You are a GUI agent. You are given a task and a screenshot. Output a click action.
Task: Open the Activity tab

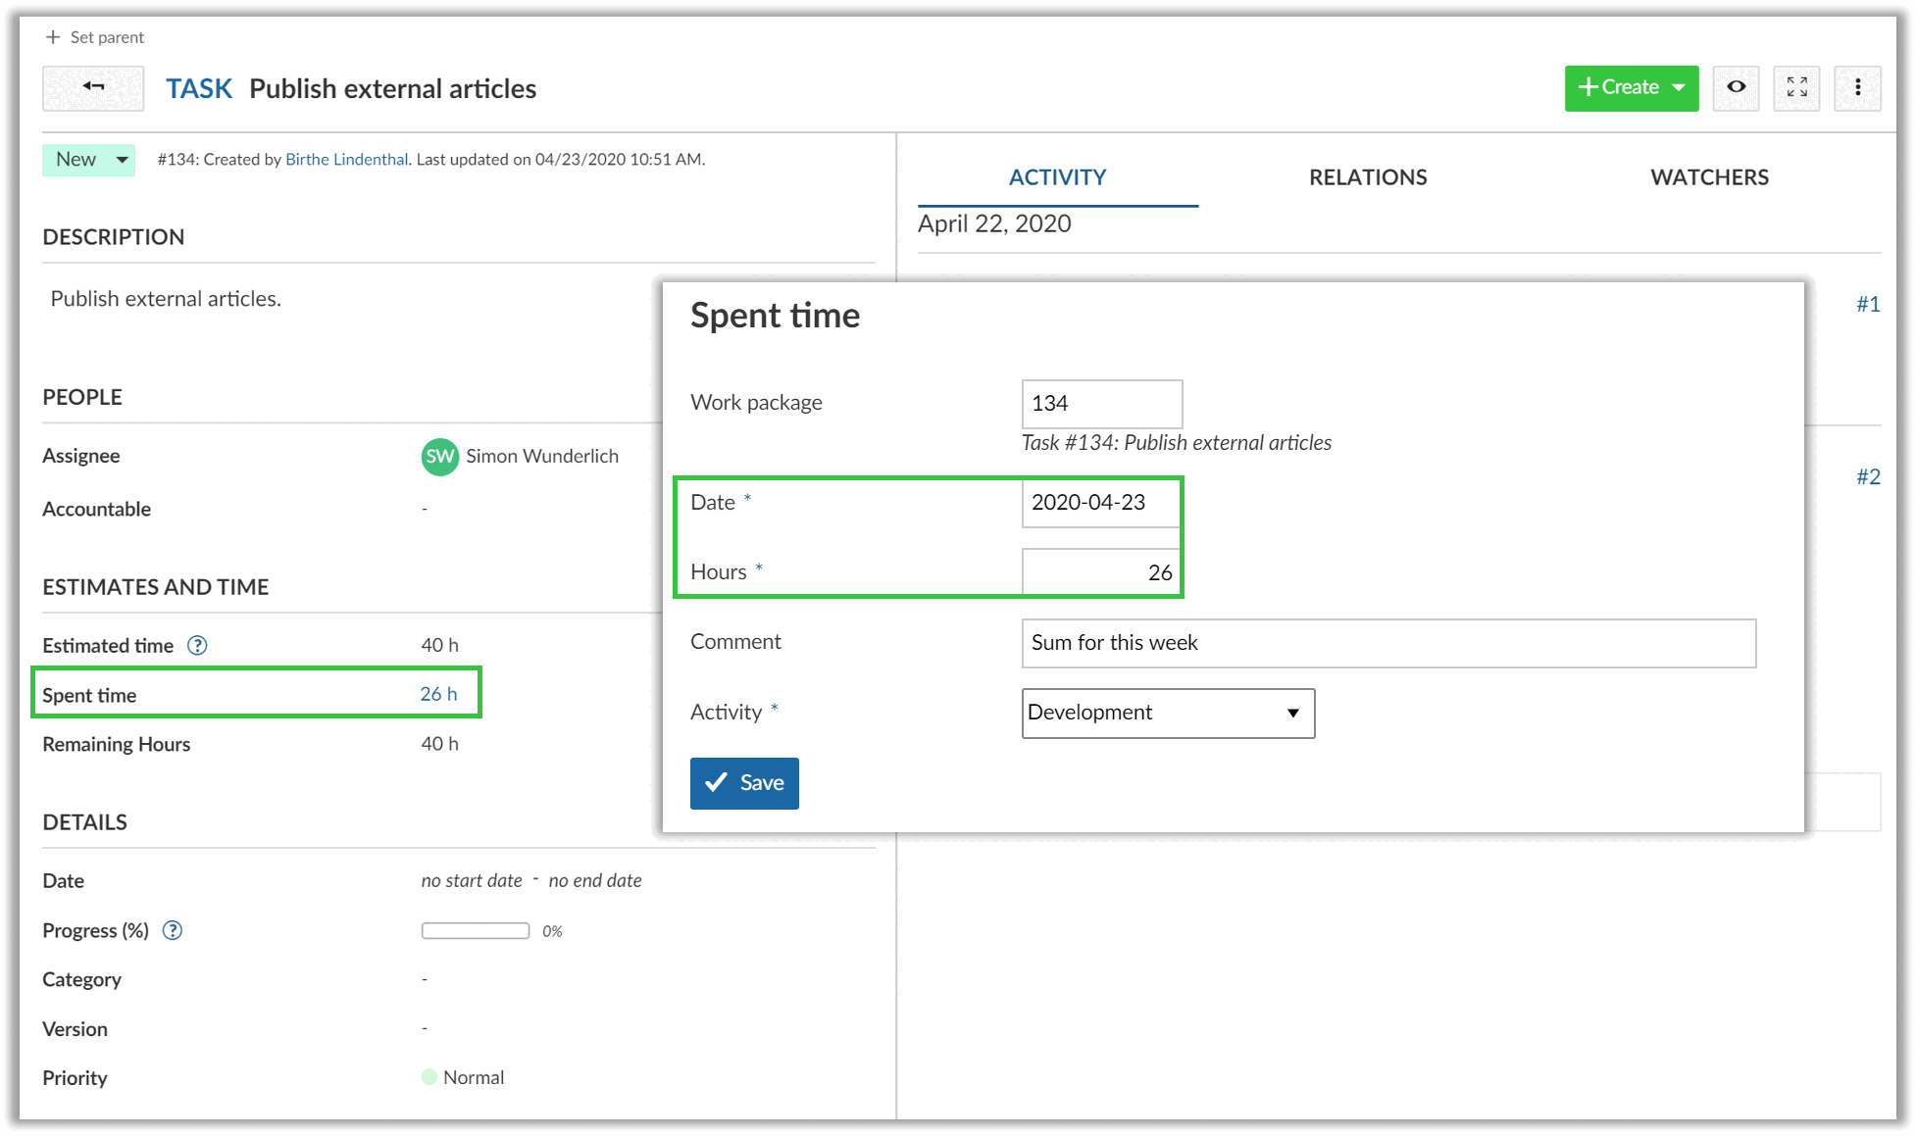(1057, 177)
